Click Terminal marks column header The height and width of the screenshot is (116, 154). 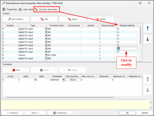coord(56,25)
